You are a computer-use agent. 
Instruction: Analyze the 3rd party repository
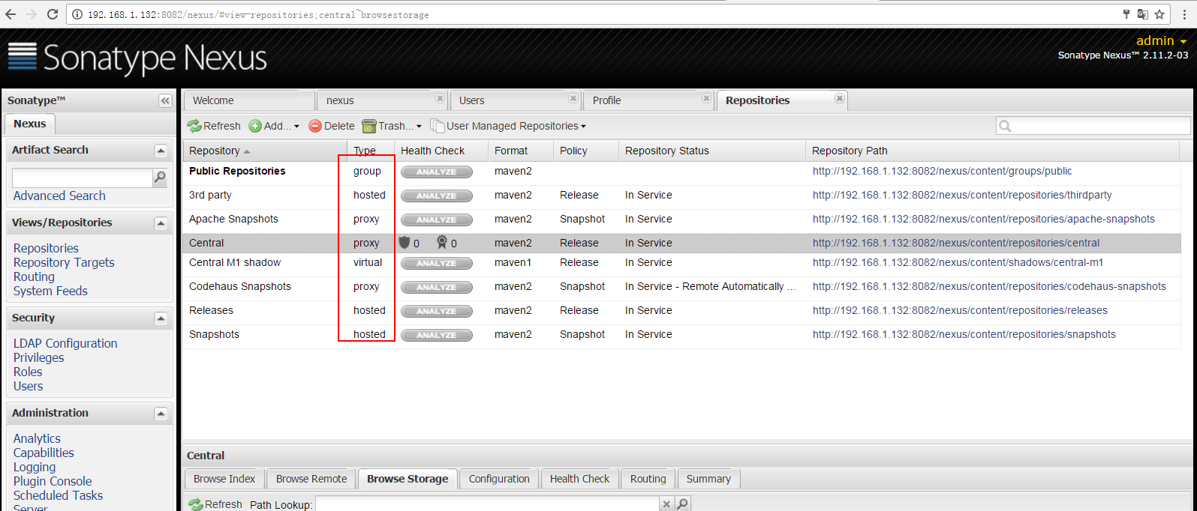coord(437,196)
